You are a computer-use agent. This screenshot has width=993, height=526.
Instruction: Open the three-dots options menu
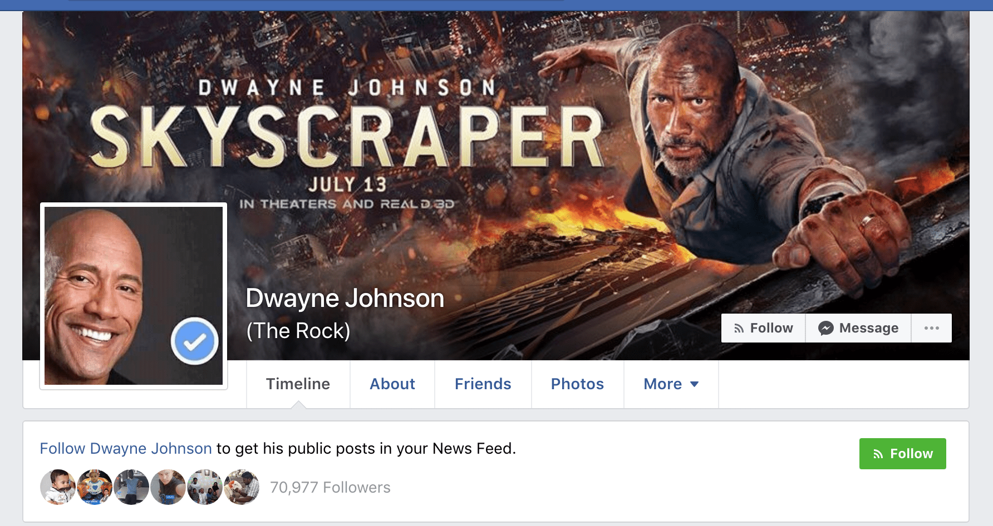click(931, 328)
